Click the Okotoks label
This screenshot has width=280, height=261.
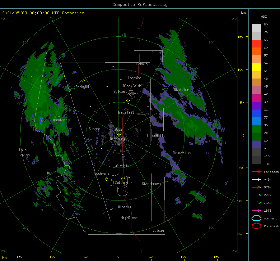point(124,207)
